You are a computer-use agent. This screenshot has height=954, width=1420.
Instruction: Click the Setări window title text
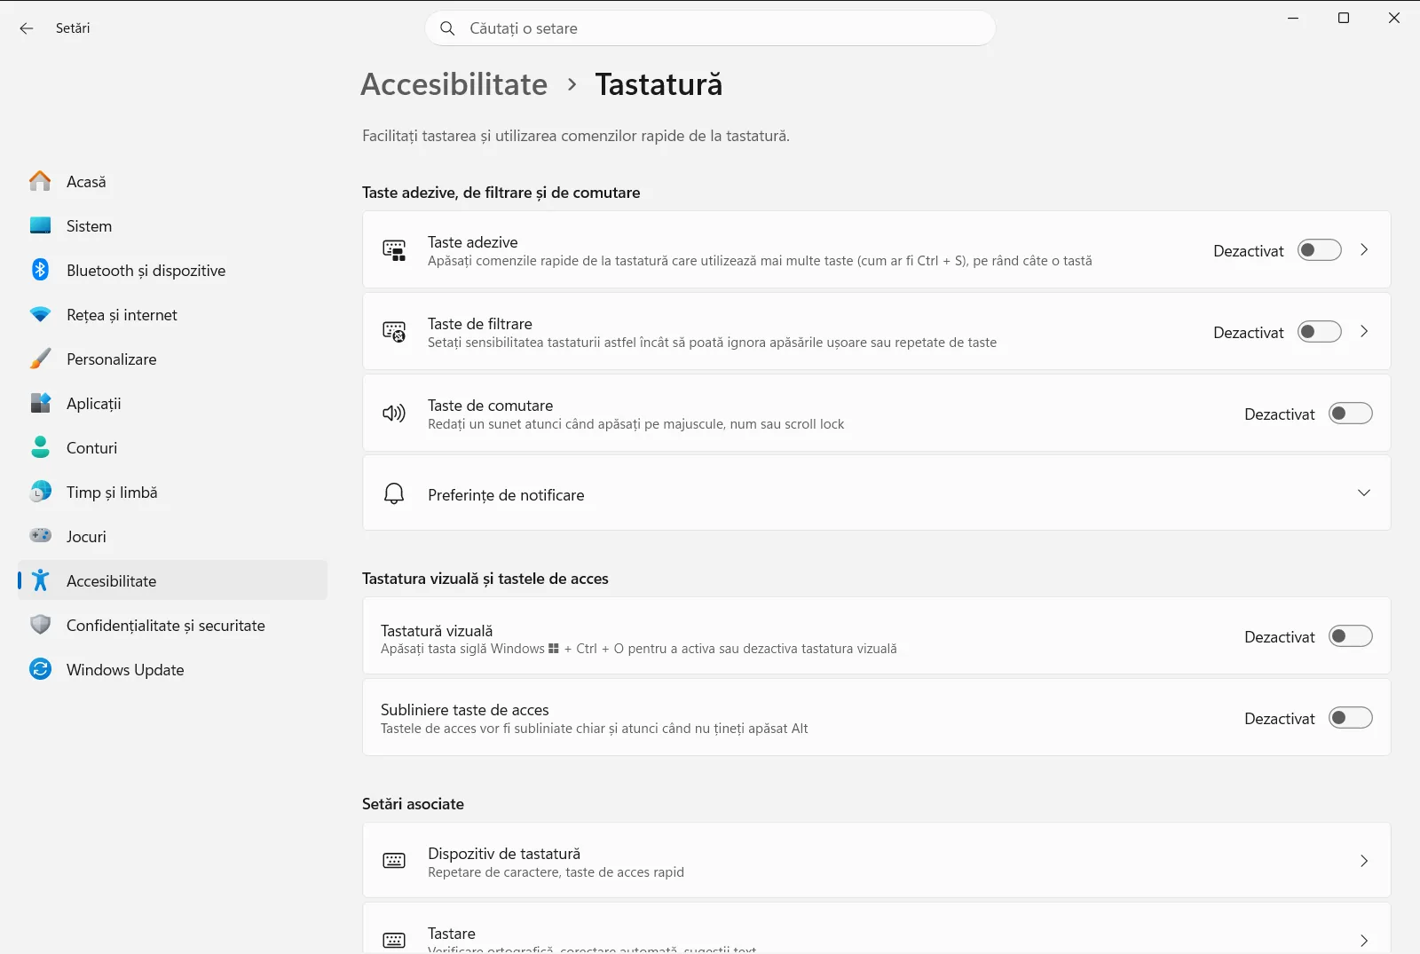pos(73,28)
